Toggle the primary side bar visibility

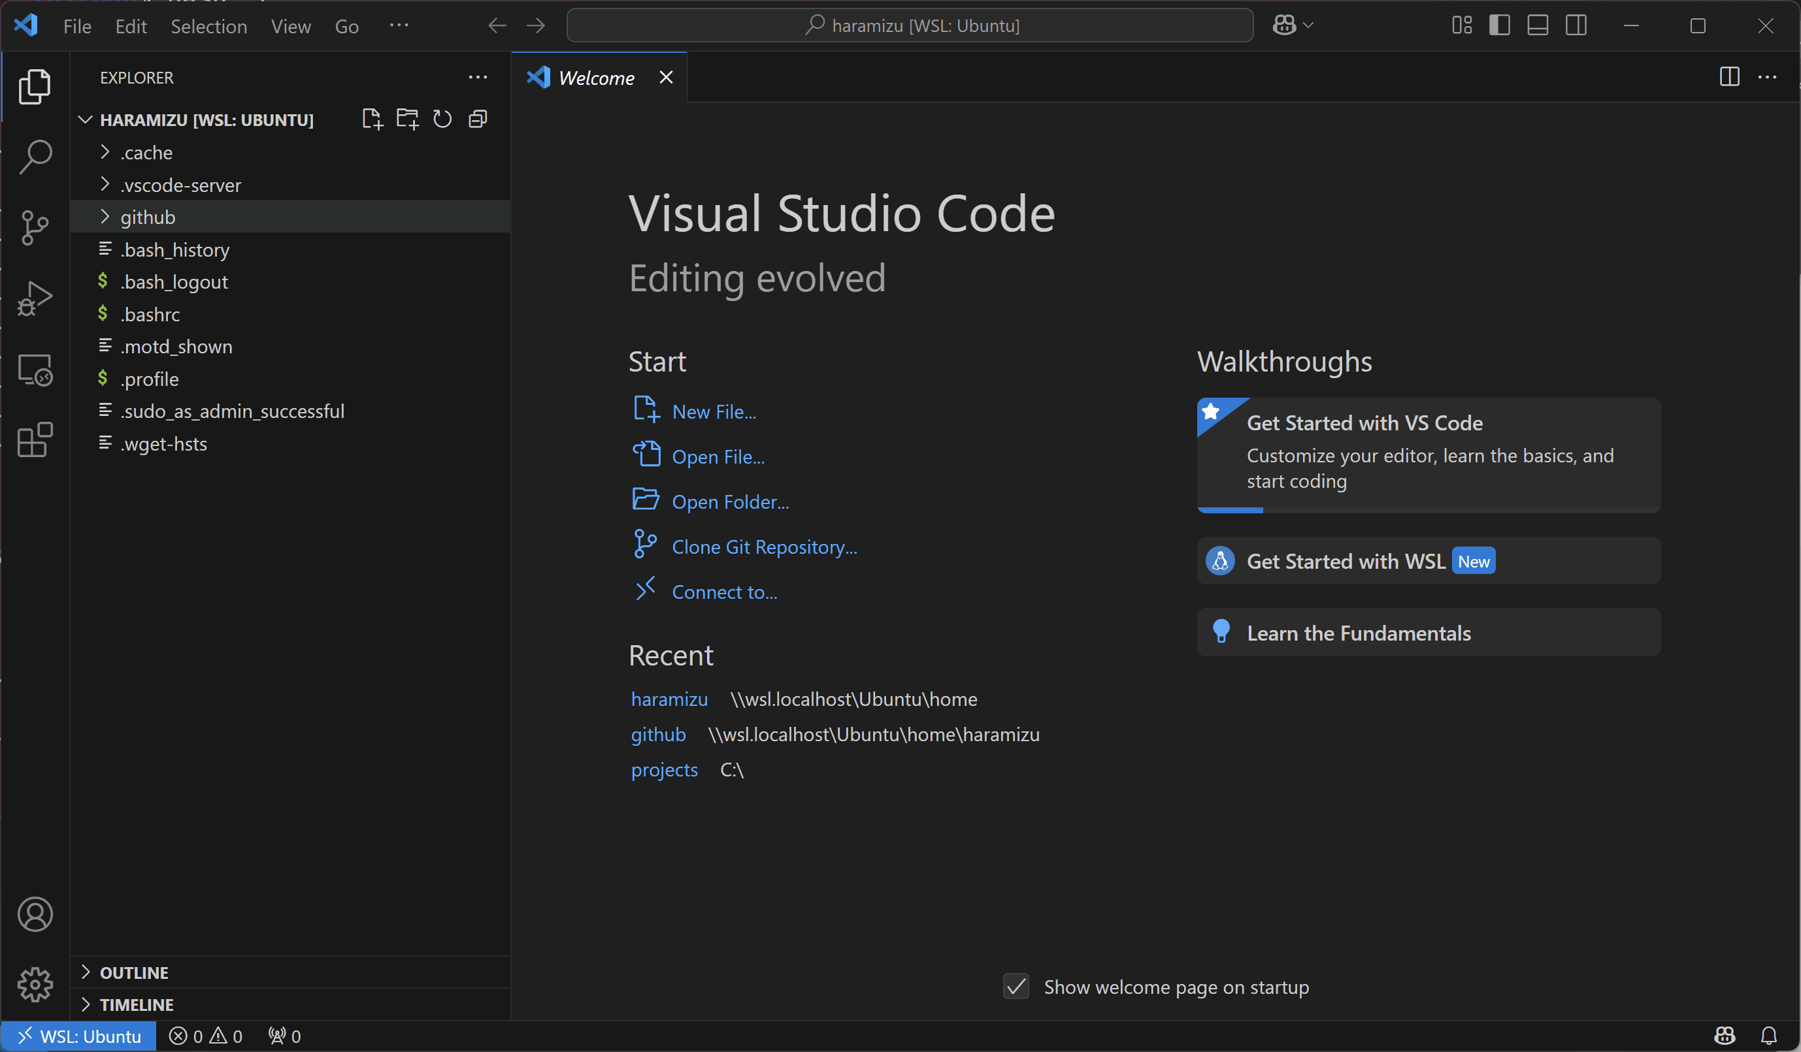1499,25
